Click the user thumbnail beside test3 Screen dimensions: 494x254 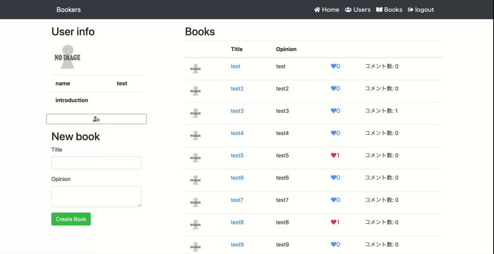[196, 112]
